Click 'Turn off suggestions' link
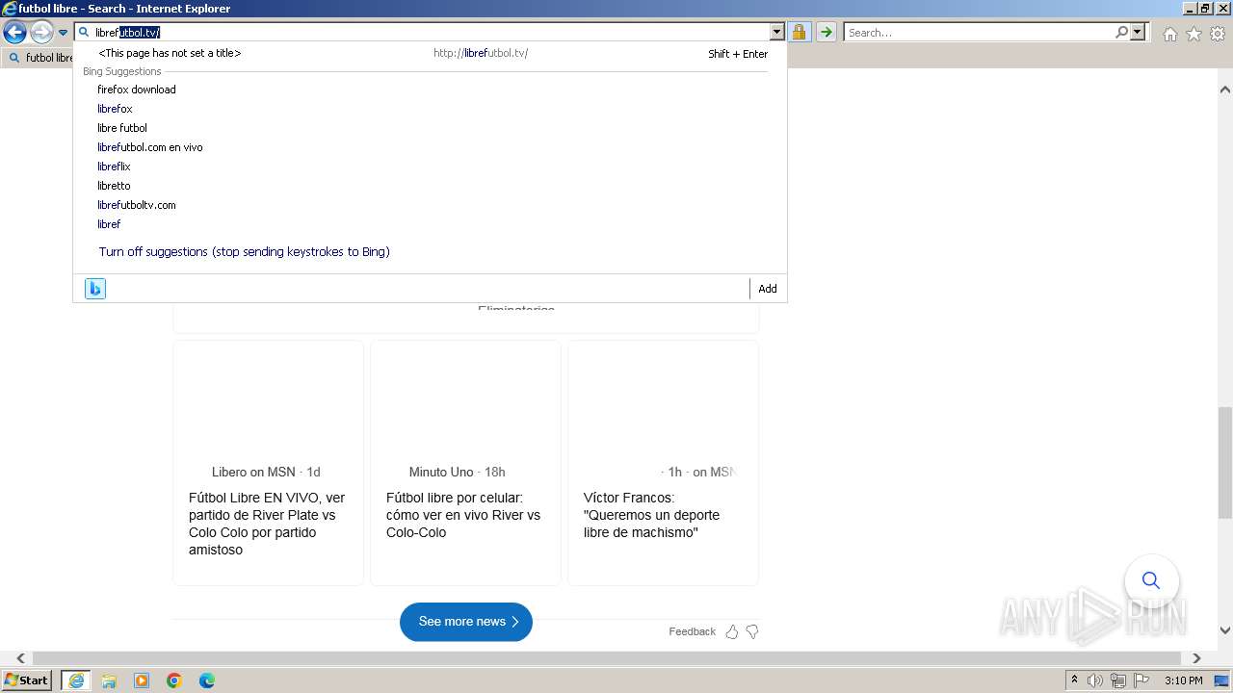This screenshot has width=1233, height=693. point(244,252)
